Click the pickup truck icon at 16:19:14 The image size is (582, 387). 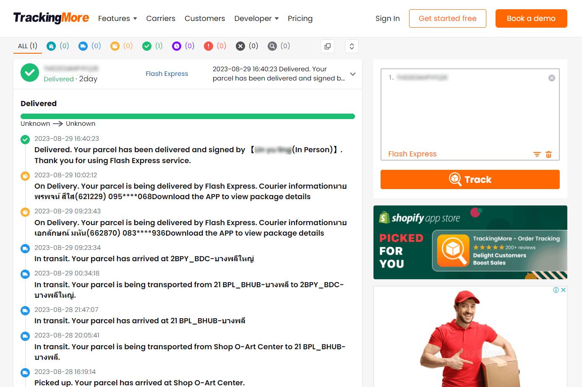tap(25, 372)
